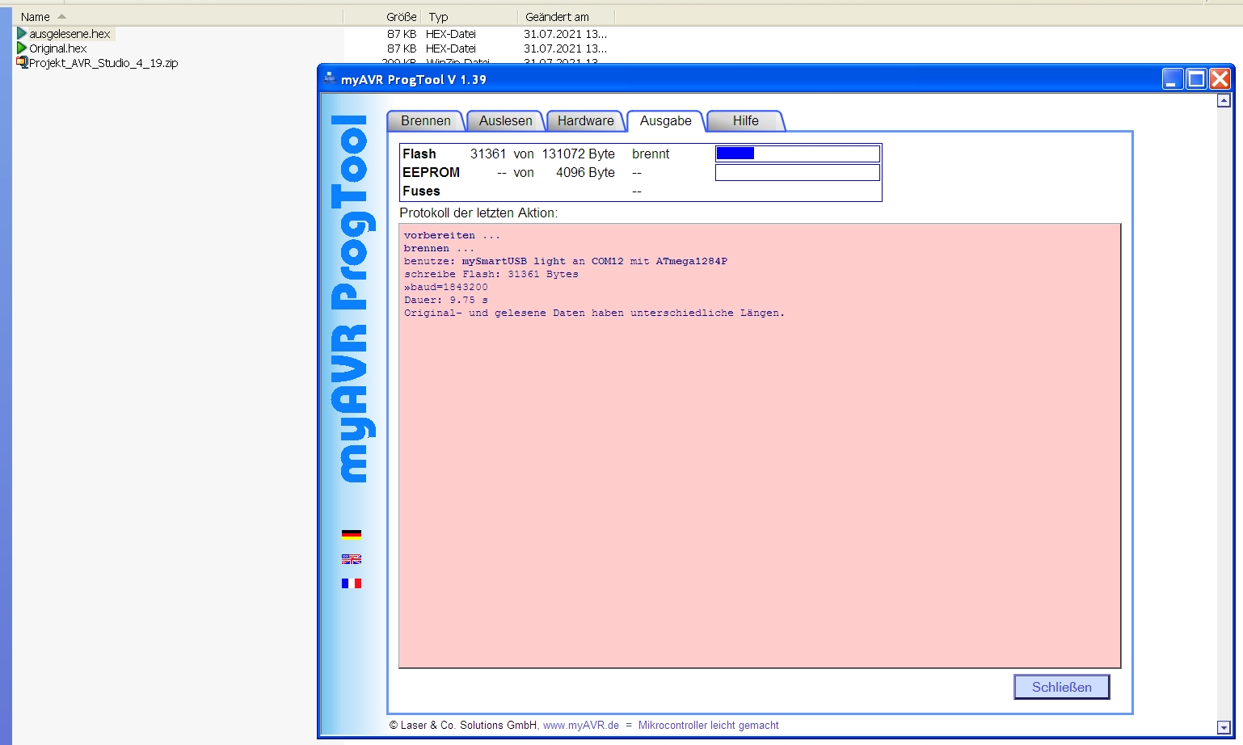The image size is (1243, 745).
Task: Open the www.myAVR.de link
Action: (x=581, y=726)
